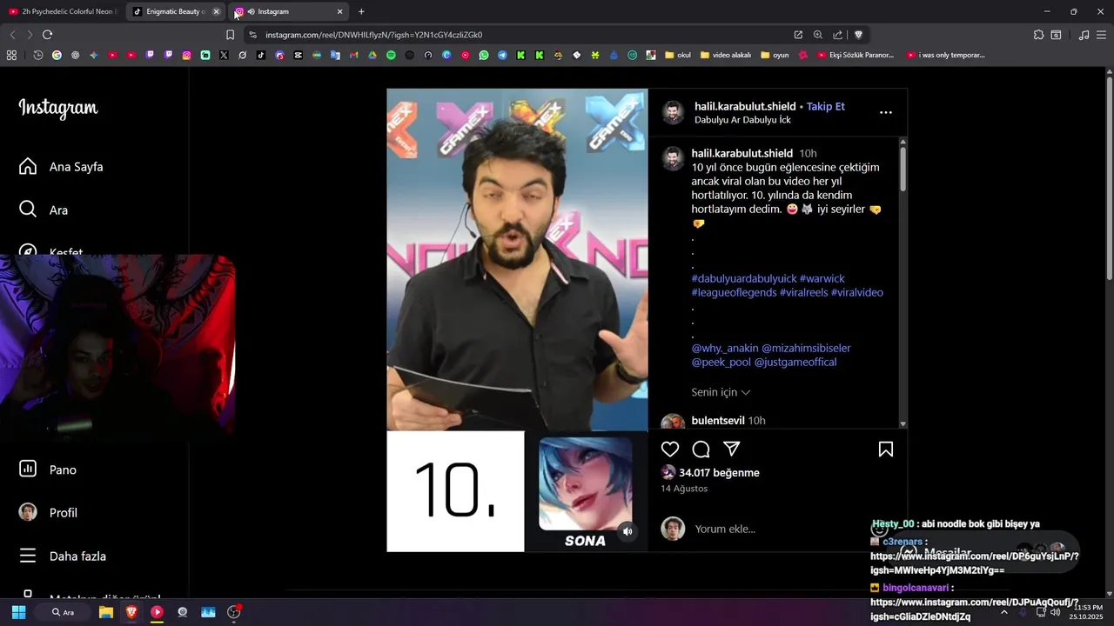
Task: Open the @justgameoffical mention
Action: pyautogui.click(x=795, y=362)
